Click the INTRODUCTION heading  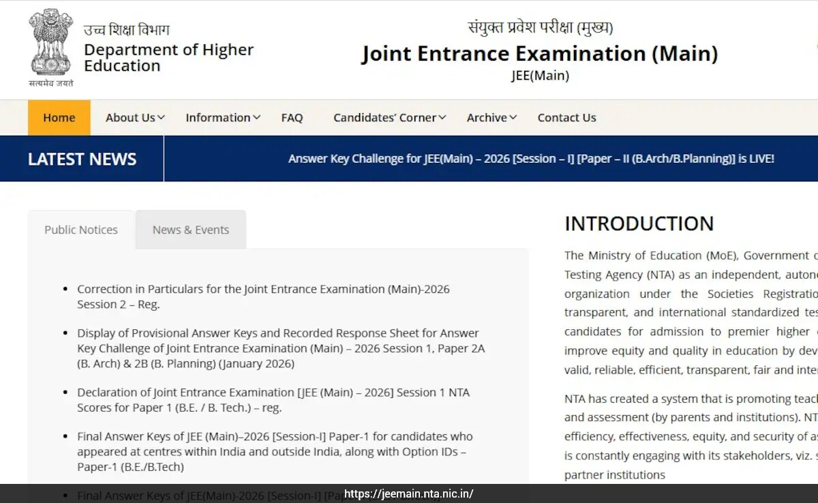639,224
